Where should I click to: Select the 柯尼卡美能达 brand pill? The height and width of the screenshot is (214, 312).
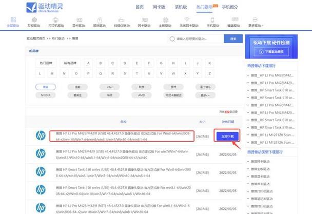173,95
